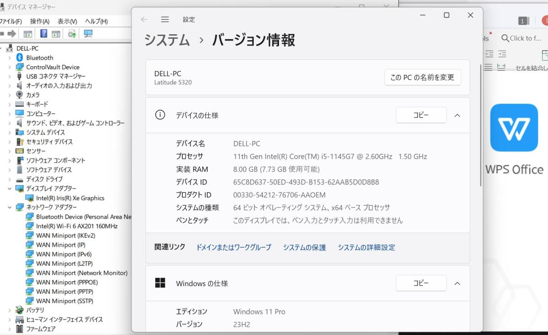
Task: Launch WPS Office from the desktop icon
Action: (x=514, y=128)
